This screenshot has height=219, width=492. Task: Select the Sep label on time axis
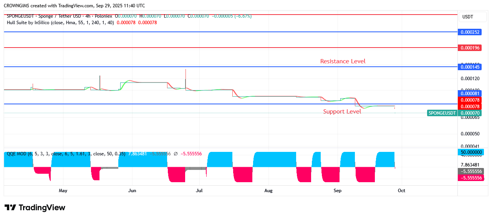(x=337, y=191)
